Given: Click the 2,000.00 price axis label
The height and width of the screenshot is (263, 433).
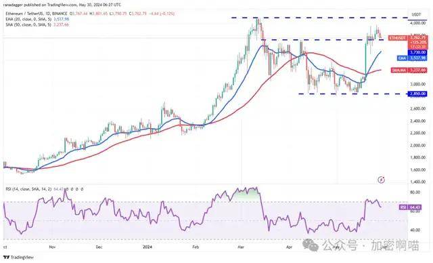Looking at the screenshot, I should tap(417, 145).
